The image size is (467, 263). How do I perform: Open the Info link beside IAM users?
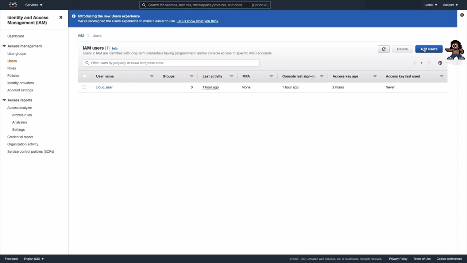115,48
